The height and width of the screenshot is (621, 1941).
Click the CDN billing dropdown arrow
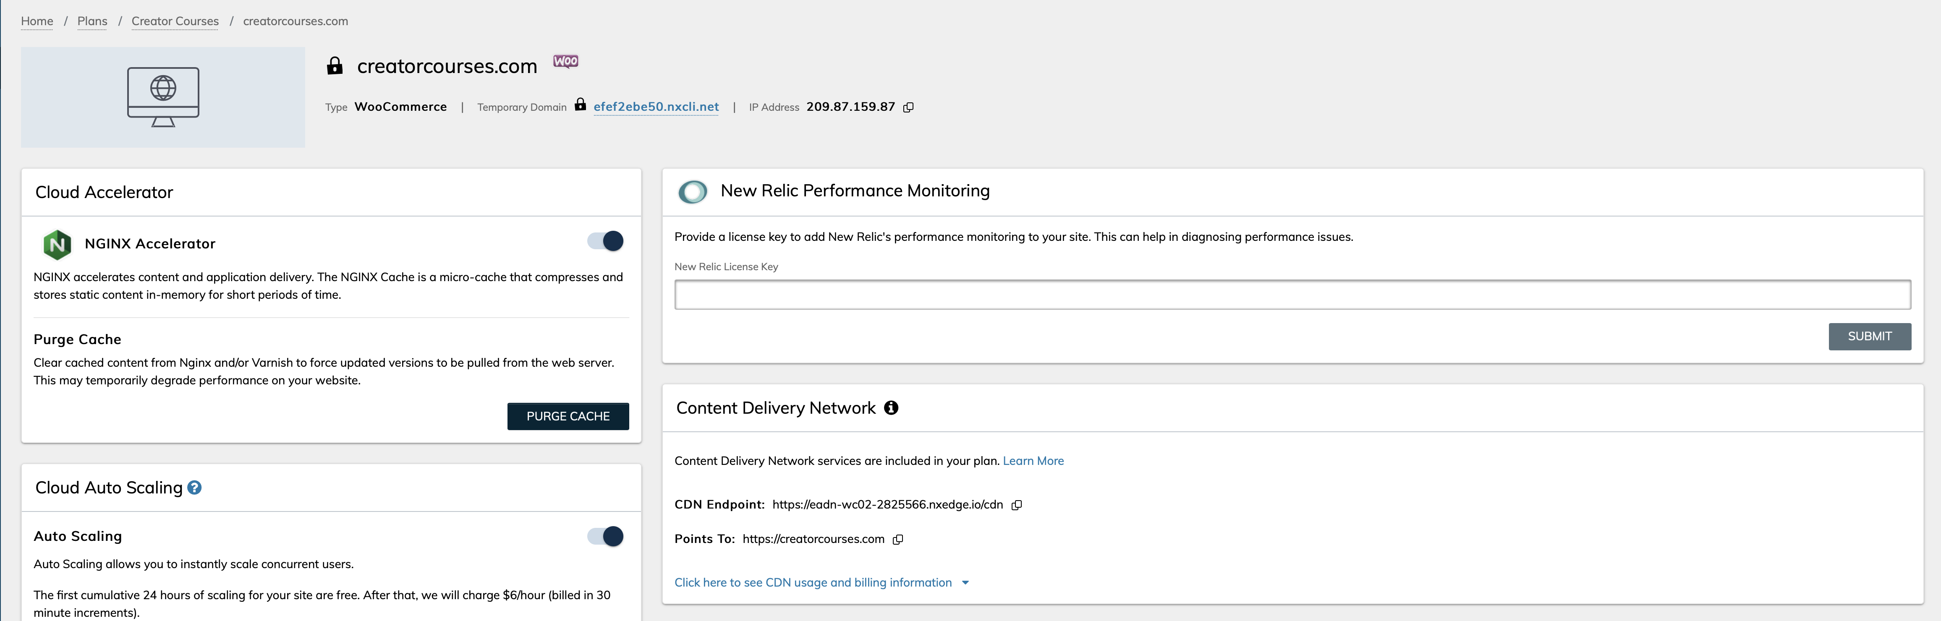coord(965,582)
